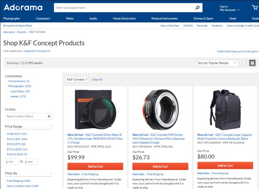259x189 pixels.
Task: Click the Clear All filters link
Action: (x=97, y=80)
